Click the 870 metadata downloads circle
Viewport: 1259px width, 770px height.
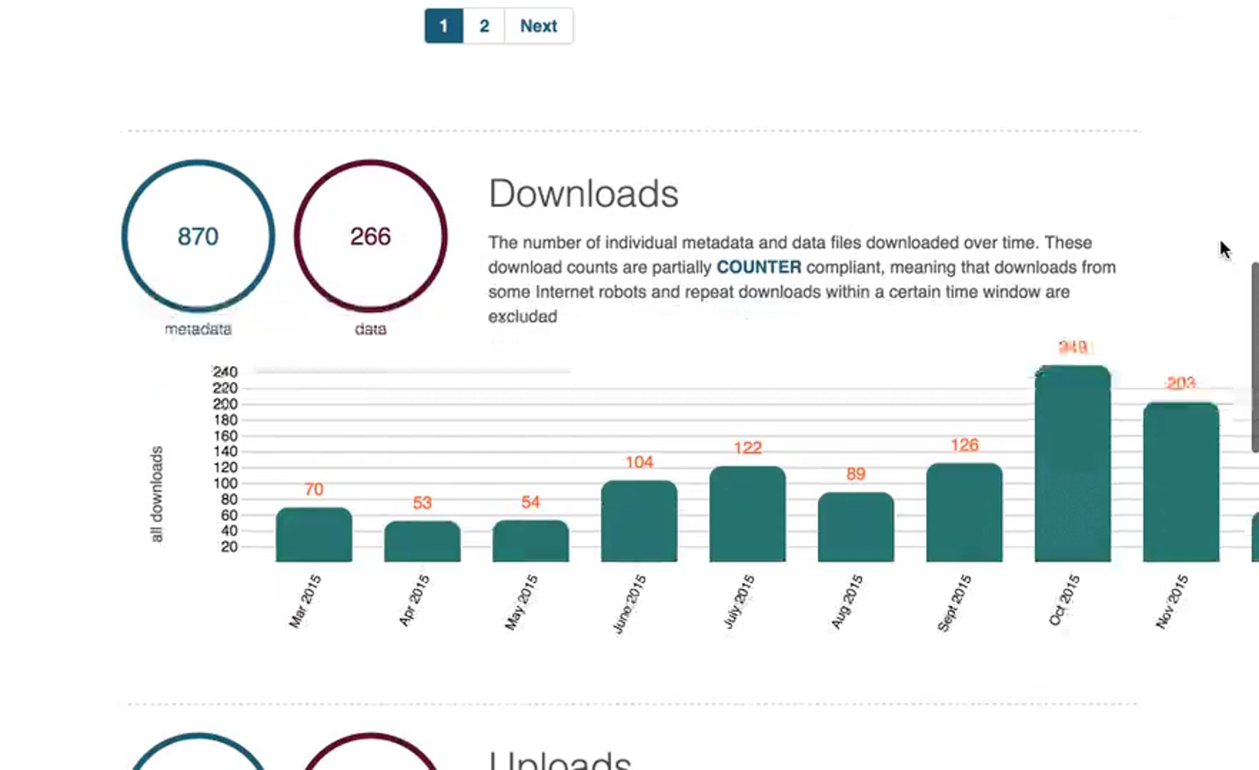pos(198,236)
